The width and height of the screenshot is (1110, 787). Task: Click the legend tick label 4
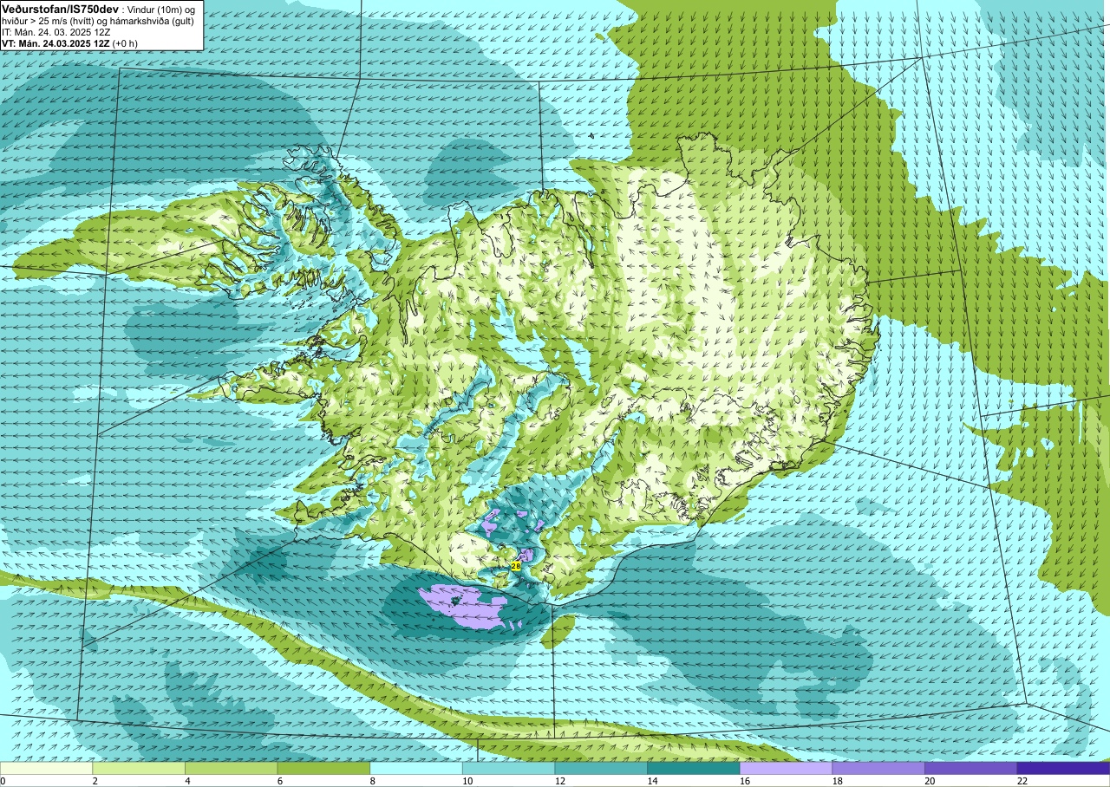[x=187, y=781]
